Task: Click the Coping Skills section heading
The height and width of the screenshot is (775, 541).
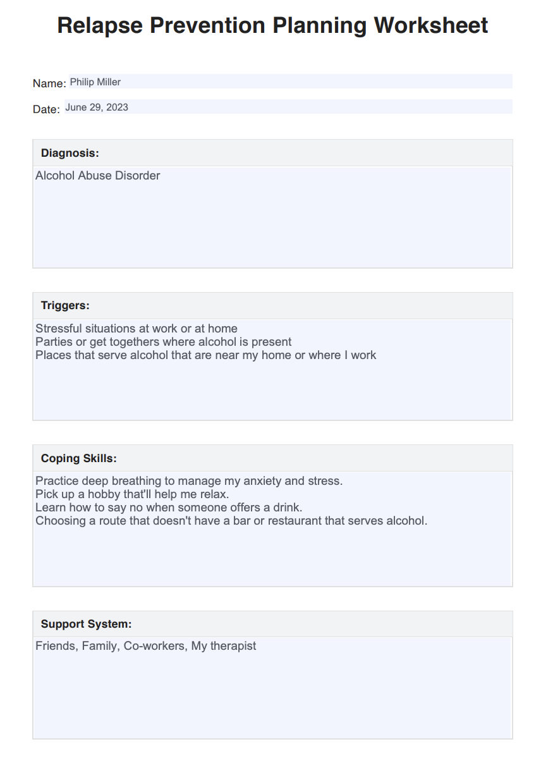Action: [x=78, y=458]
